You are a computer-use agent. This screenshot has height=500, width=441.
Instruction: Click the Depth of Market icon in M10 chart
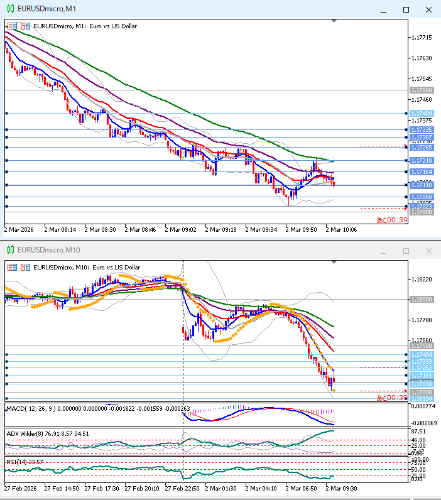12,267
